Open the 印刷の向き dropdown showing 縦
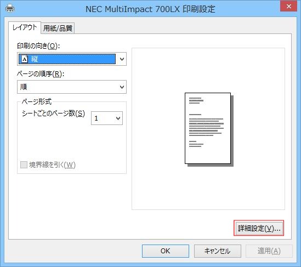The width and height of the screenshot is (301, 267). tap(72, 59)
